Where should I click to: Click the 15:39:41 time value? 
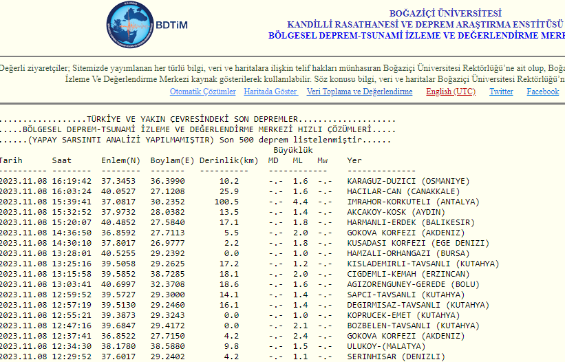click(x=72, y=202)
